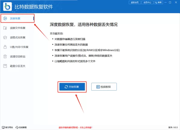Open the red 超级详细数据恢复教程 link
Viewport: 180px width, 130px height.
[x=75, y=127]
